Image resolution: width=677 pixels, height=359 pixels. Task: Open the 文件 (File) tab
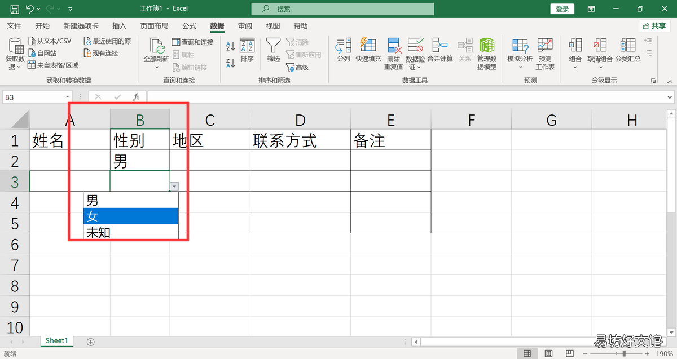(x=14, y=26)
